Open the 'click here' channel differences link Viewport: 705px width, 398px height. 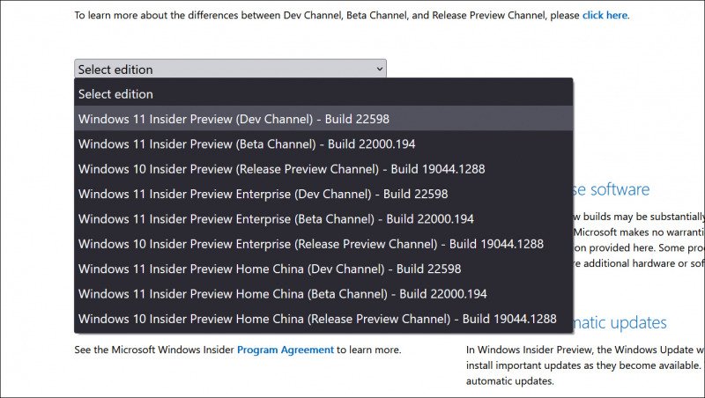tap(605, 15)
